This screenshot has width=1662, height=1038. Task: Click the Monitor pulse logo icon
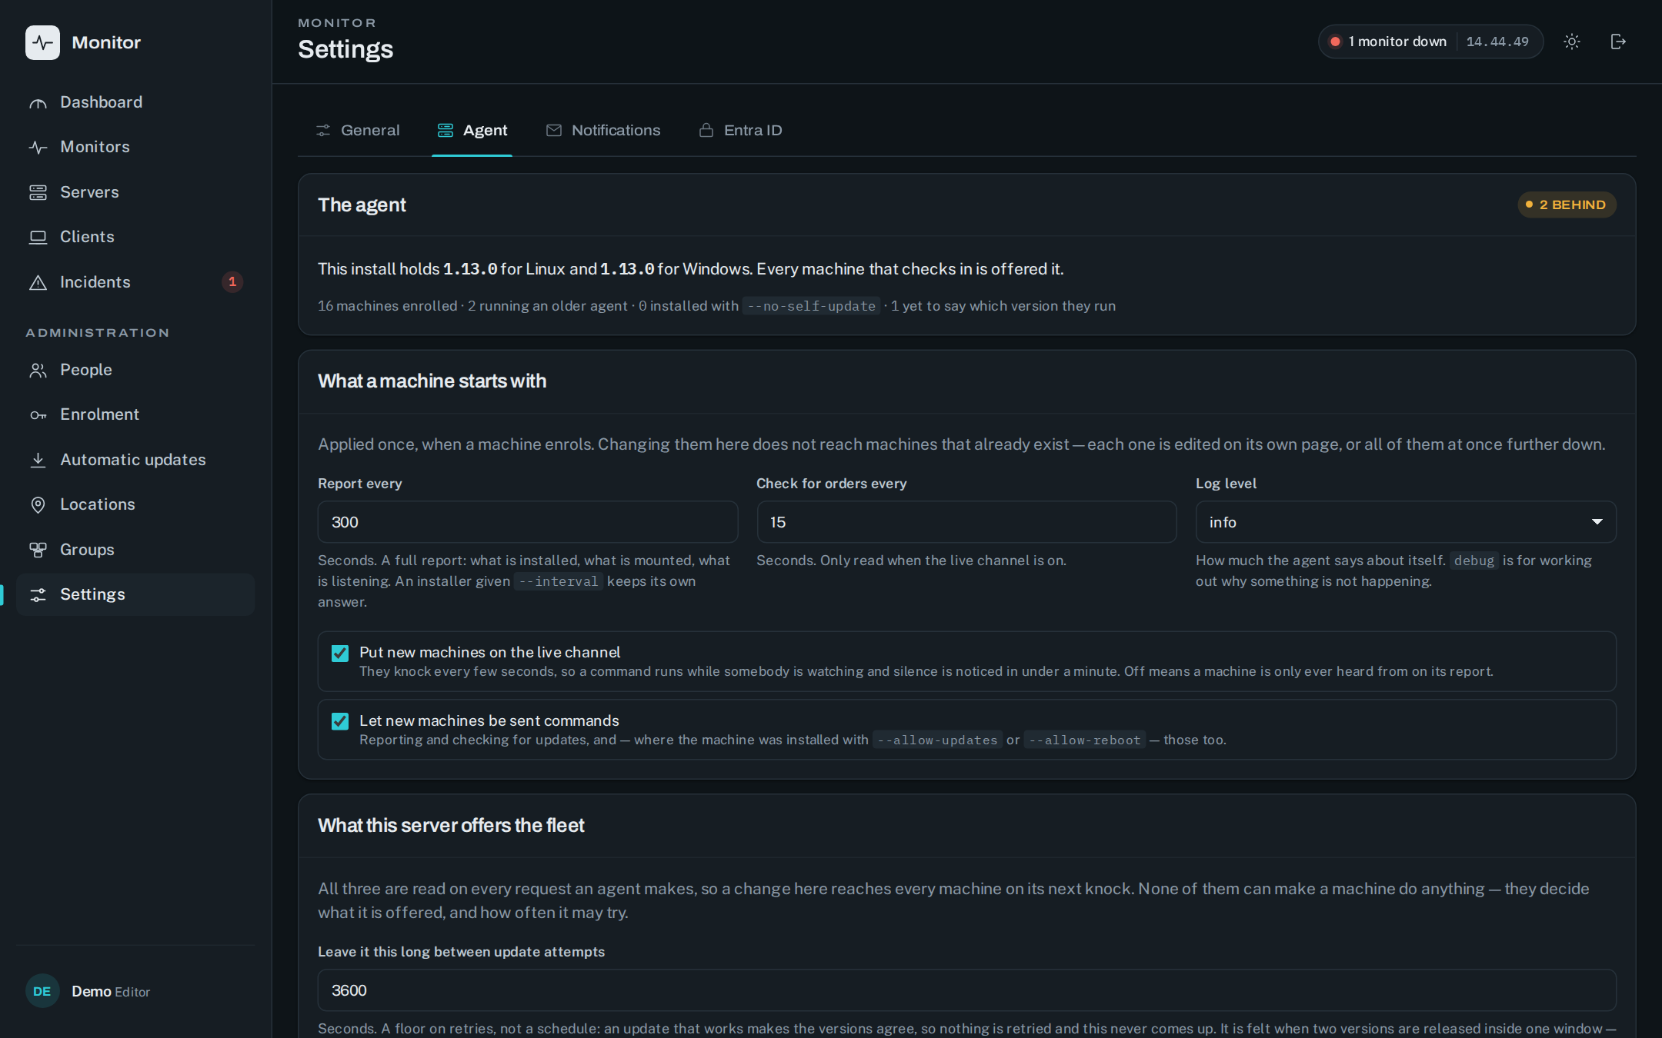(42, 42)
